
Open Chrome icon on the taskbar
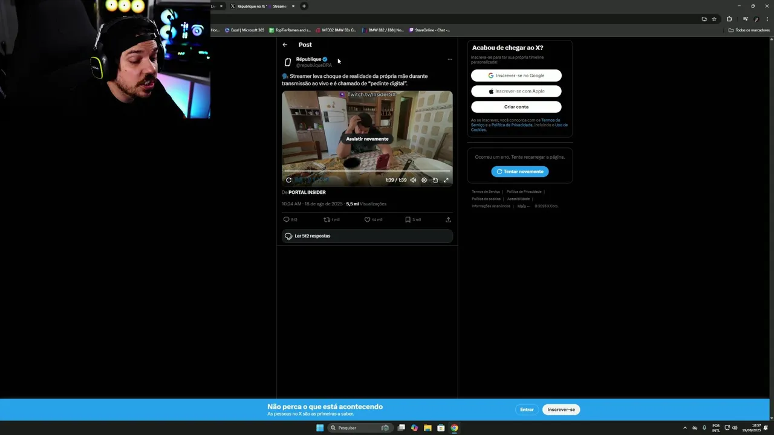tap(454, 428)
